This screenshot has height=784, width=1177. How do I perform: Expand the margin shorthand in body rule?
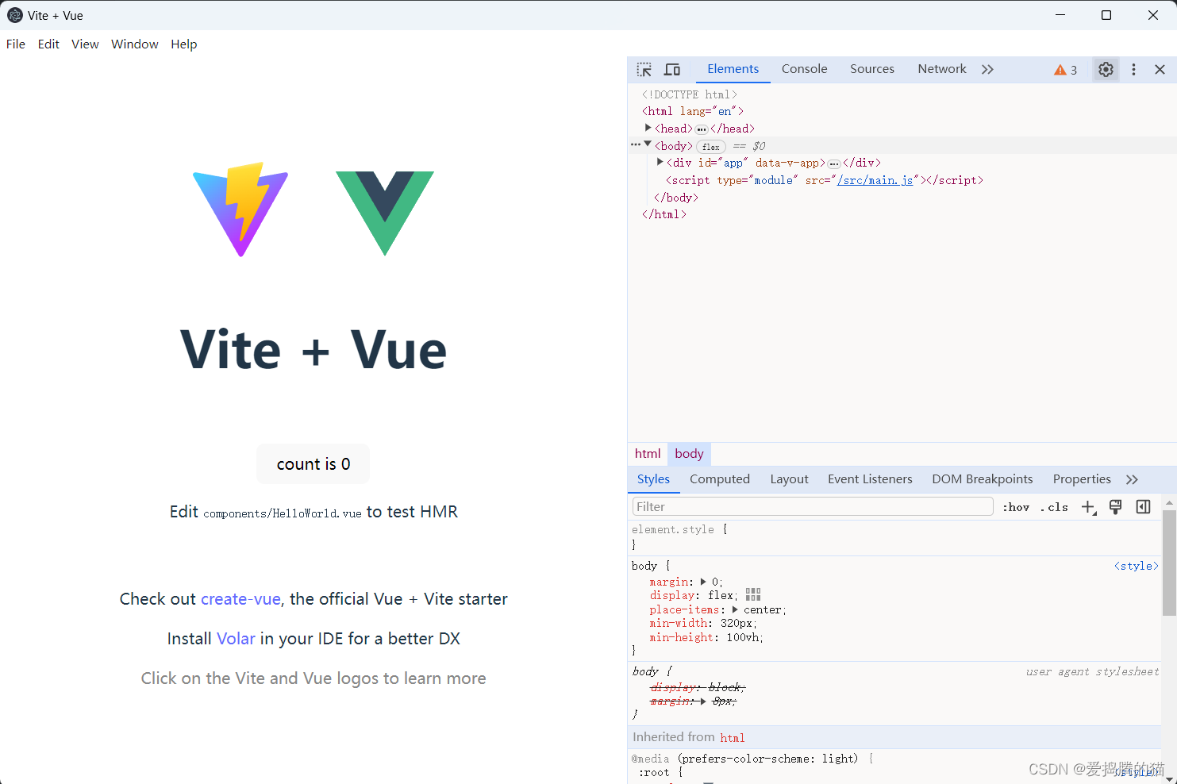(x=703, y=582)
